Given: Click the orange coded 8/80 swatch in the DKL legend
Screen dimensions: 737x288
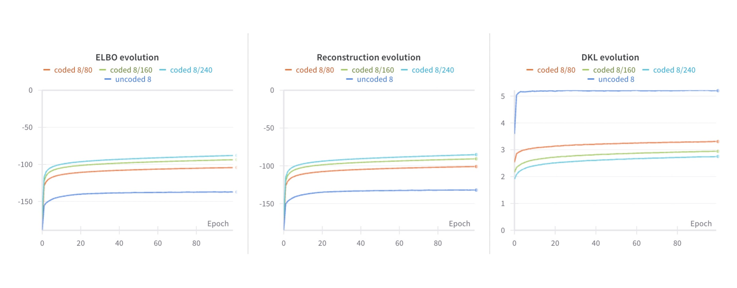Looking at the screenshot, I should click(530, 70).
